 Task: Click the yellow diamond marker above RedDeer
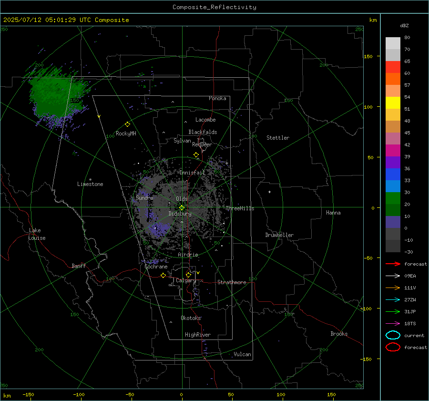(196, 155)
